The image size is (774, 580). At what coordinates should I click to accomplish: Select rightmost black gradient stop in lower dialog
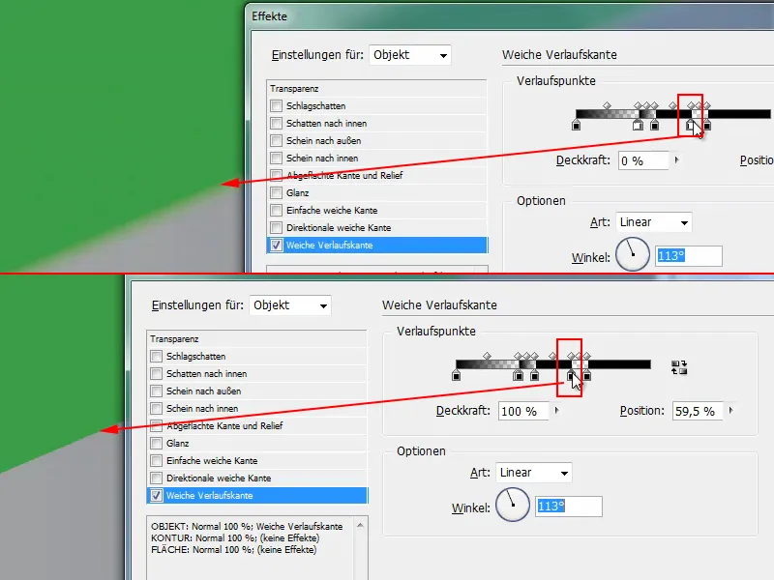587,376
